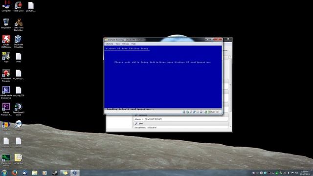The width and height of the screenshot is (313, 176).
Task: Click the USB section header in VirtualBox Manager
Action: pyautogui.click(x=180, y=124)
